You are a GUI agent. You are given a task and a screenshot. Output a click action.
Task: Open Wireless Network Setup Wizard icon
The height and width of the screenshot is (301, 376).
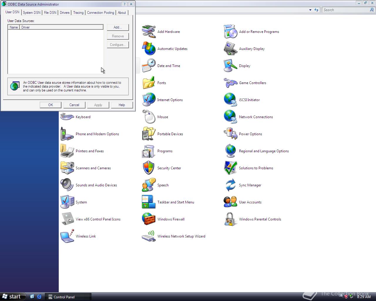[x=149, y=236]
